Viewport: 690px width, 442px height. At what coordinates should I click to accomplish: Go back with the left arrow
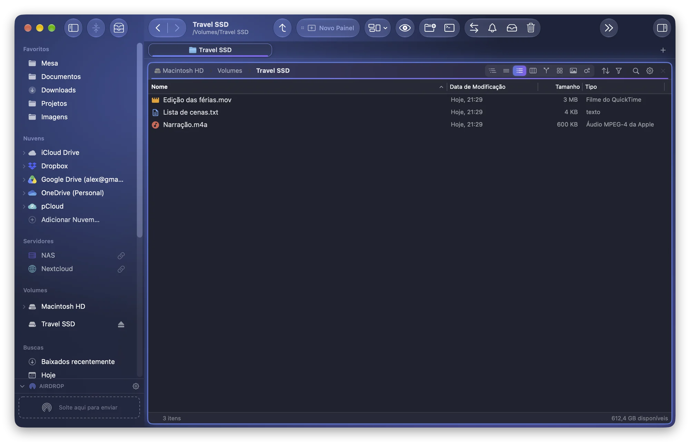coord(158,28)
